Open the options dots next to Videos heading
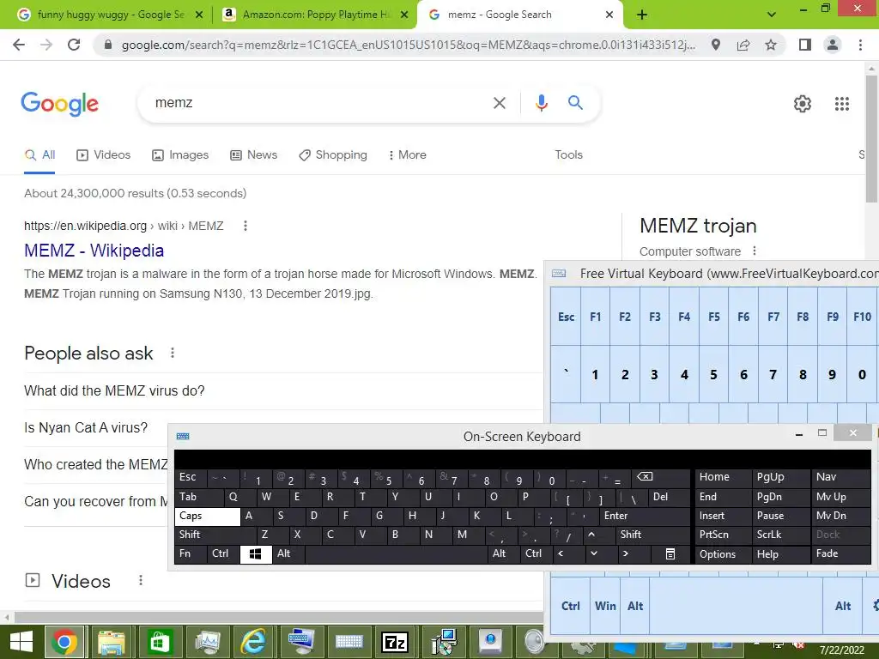Viewport: 879px width, 659px height. (x=141, y=581)
